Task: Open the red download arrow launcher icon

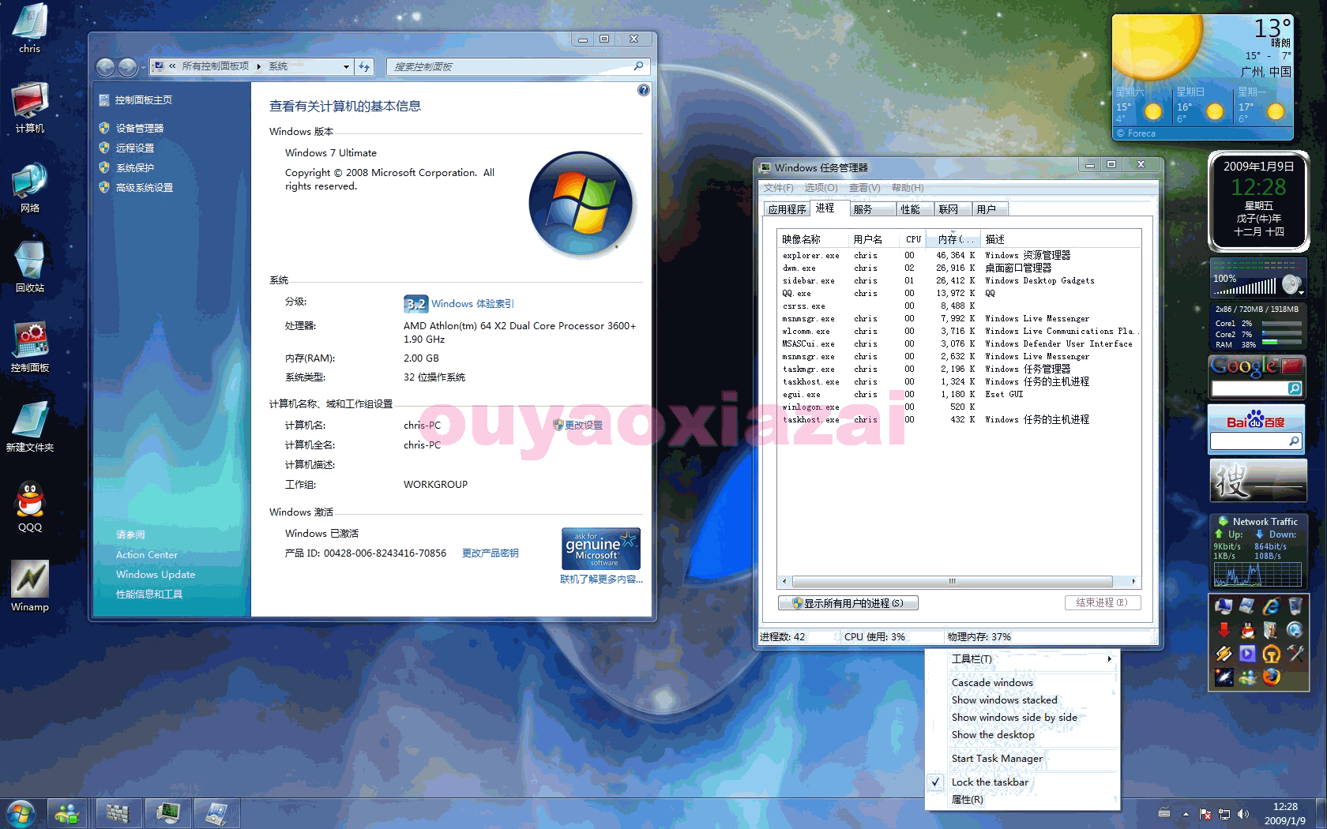Action: click(x=1224, y=630)
